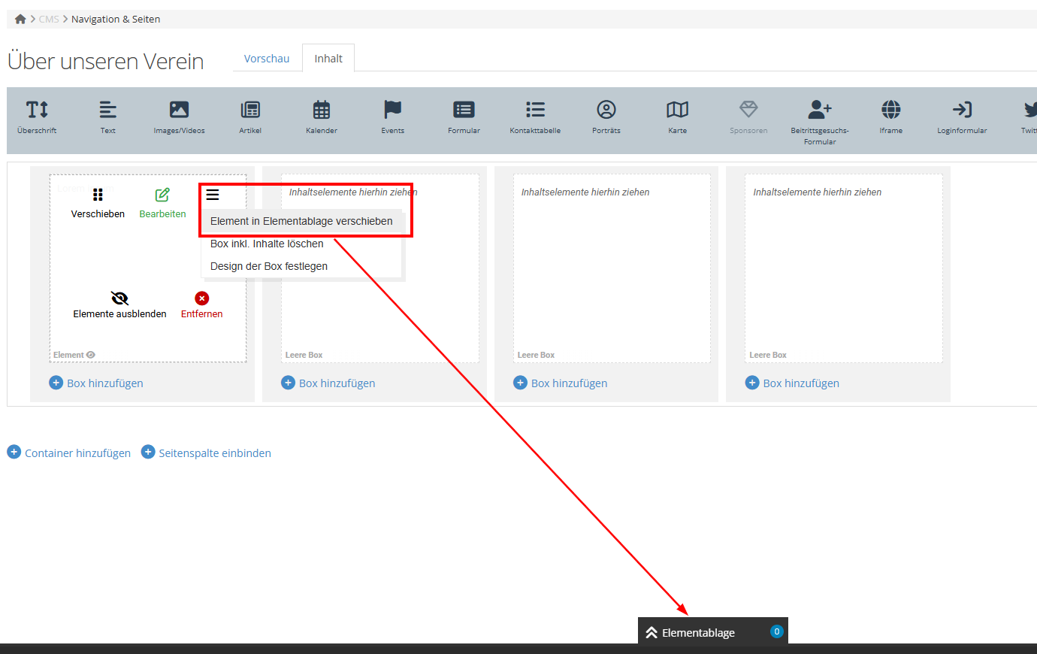
Task: Click the fourth empty box drop area
Action: (844, 268)
